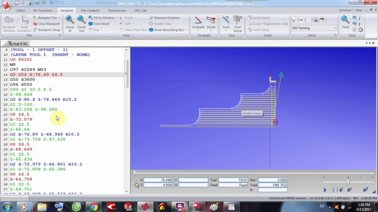378x212 pixels.
Task: Expand the Fit To Window dropdown arrow
Action: click(x=117, y=18)
